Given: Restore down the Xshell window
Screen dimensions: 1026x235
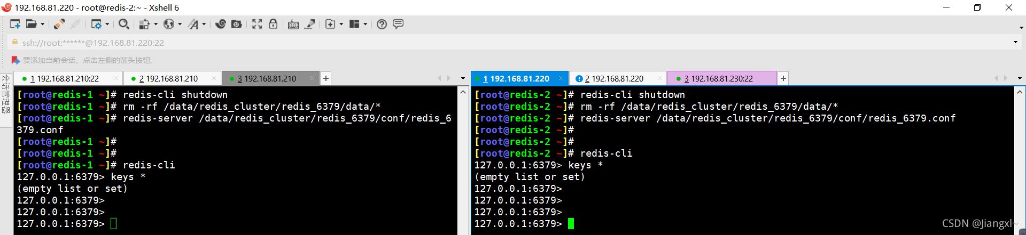Looking at the screenshot, I should click(x=977, y=7).
